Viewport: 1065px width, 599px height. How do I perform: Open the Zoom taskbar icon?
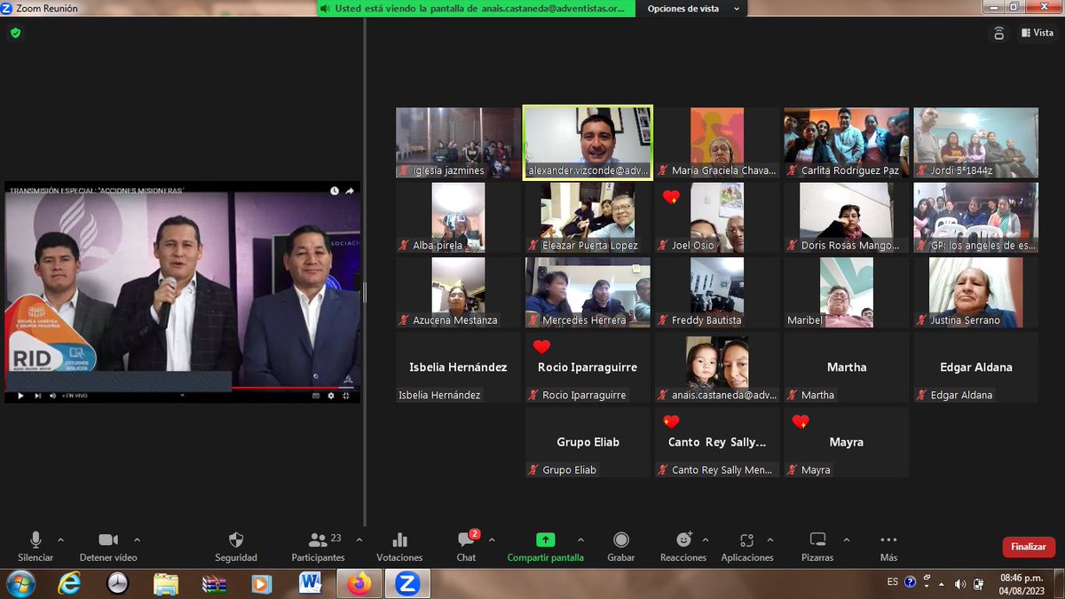coord(406,583)
